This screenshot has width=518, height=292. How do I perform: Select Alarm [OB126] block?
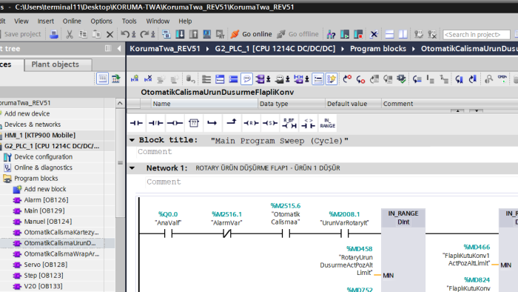[x=46, y=200]
